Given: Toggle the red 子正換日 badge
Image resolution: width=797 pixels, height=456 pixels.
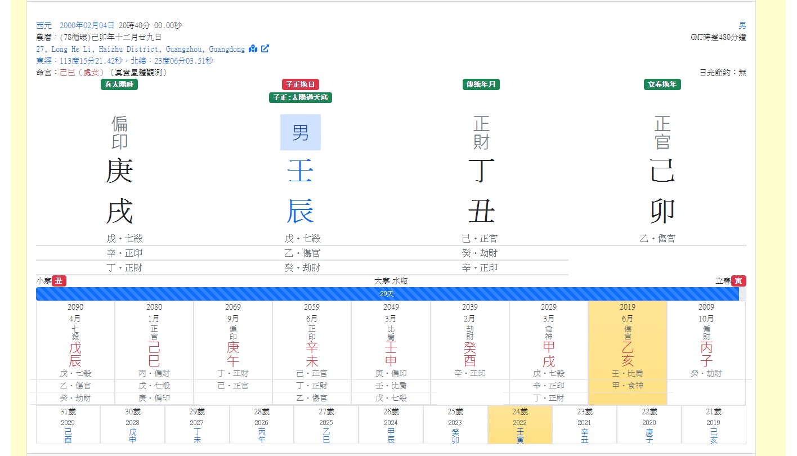Looking at the screenshot, I should coord(301,84).
